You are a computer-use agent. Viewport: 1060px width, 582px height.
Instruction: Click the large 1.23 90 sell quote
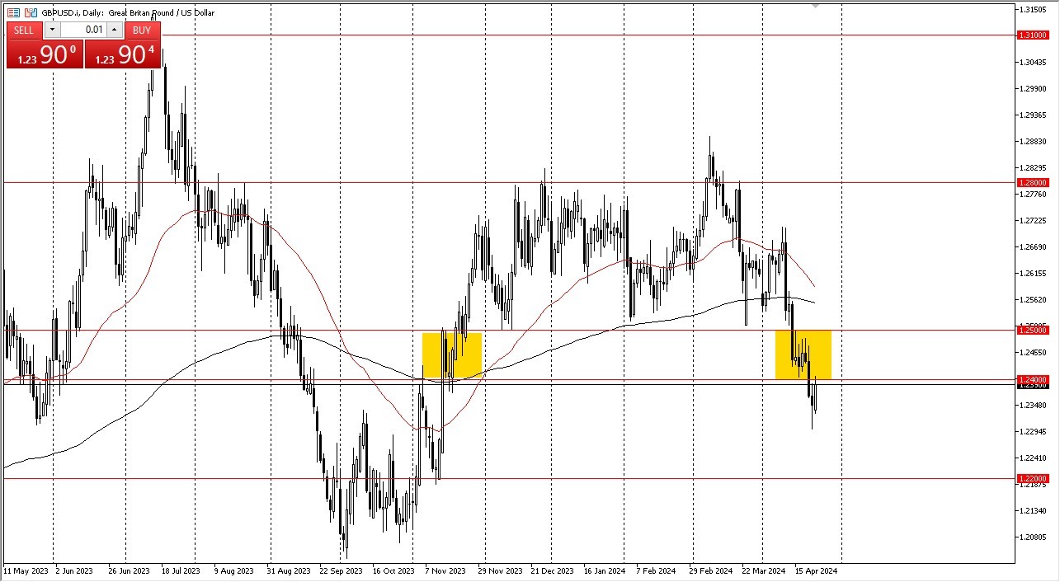click(x=45, y=54)
